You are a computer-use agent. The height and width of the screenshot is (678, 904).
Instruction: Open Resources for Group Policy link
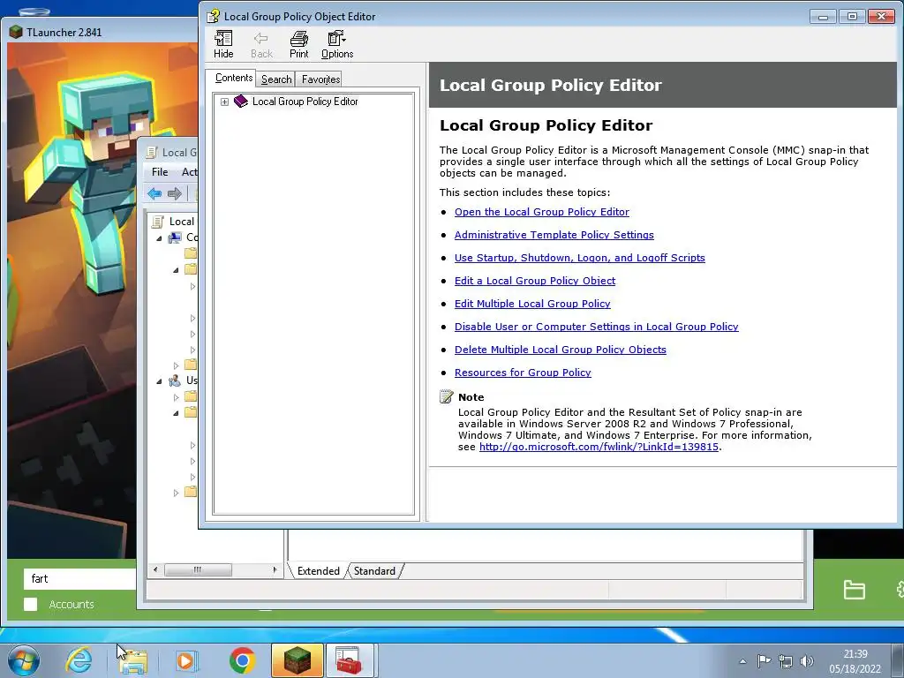pos(523,373)
